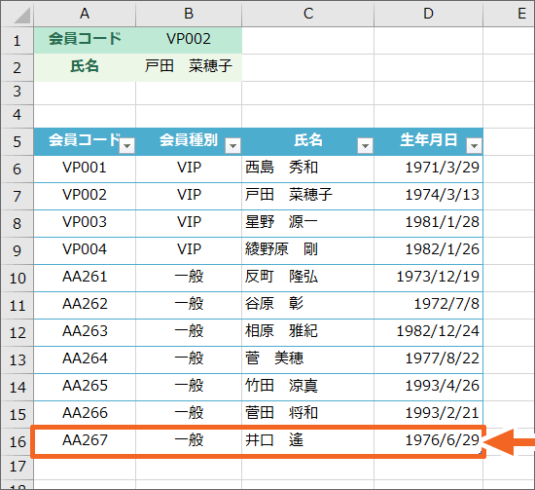Click the date 1971/3/29

443,169
